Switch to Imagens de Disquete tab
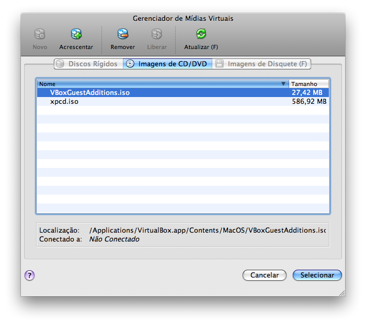 coord(261,64)
